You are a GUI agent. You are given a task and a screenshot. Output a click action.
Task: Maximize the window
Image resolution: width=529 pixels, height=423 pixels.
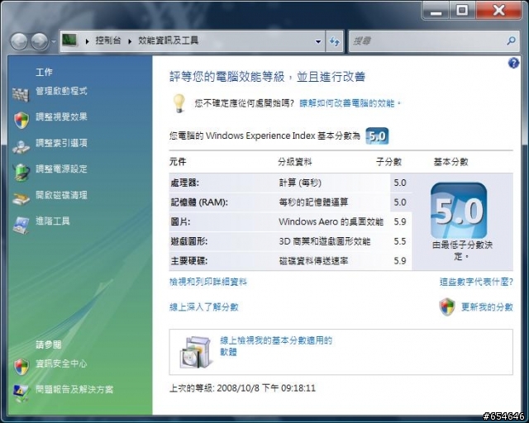coord(462,10)
